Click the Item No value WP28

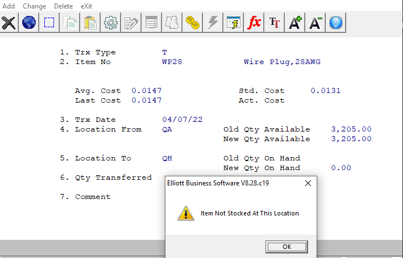pos(172,62)
